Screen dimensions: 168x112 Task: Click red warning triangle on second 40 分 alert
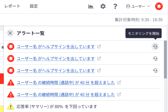(11, 95)
